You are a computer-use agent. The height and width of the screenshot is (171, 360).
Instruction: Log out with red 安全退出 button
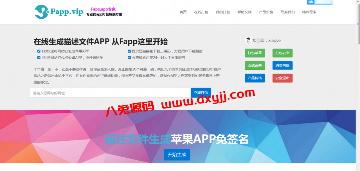click(x=282, y=78)
